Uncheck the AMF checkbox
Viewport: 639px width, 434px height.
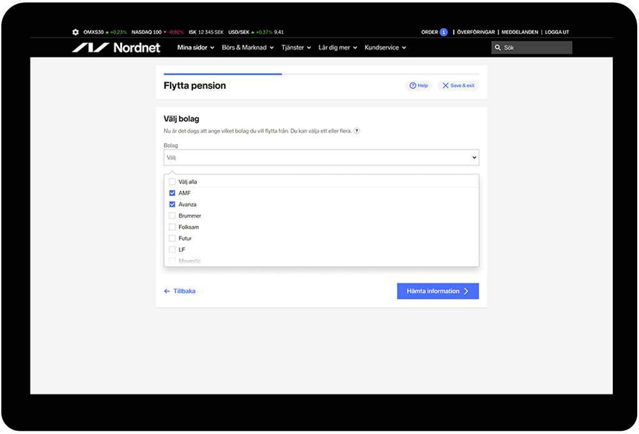pos(173,193)
